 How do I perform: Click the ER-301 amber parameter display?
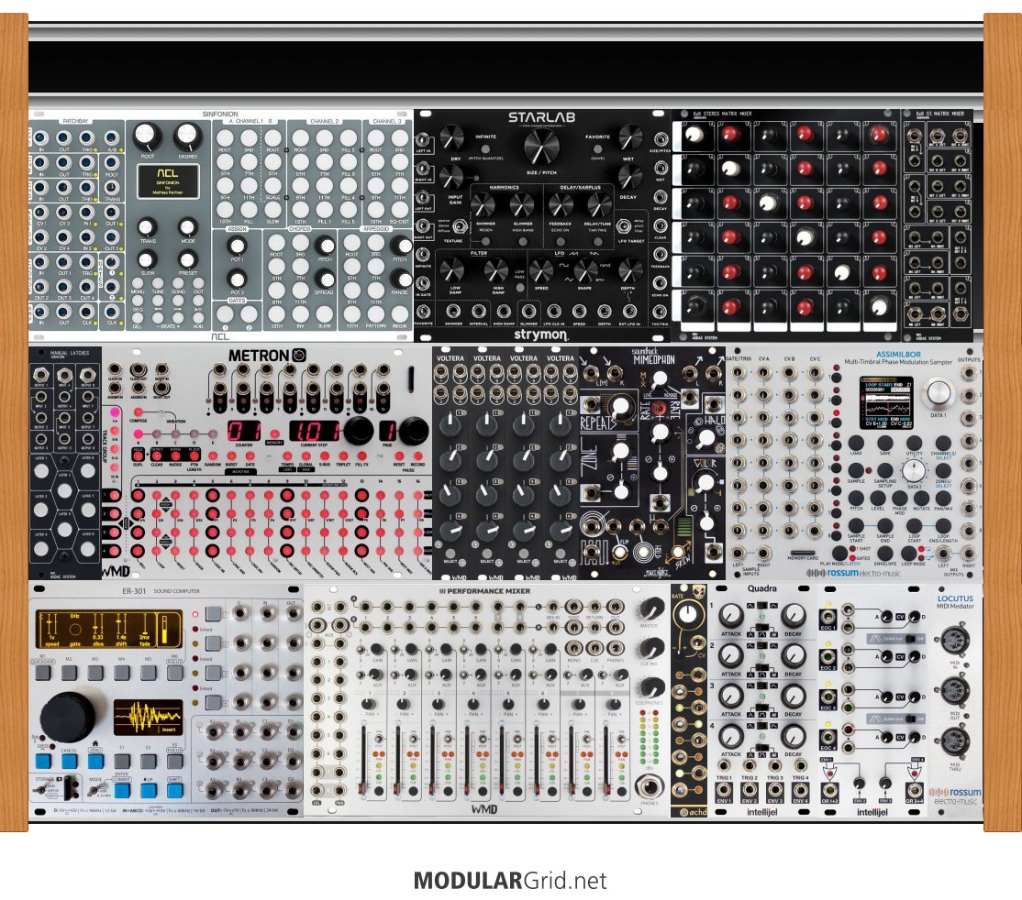[x=109, y=630]
